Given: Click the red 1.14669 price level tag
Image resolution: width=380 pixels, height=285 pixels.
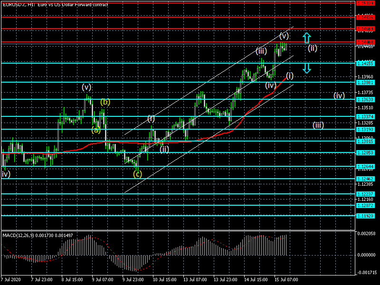Looking at the screenshot, I should point(365,29).
